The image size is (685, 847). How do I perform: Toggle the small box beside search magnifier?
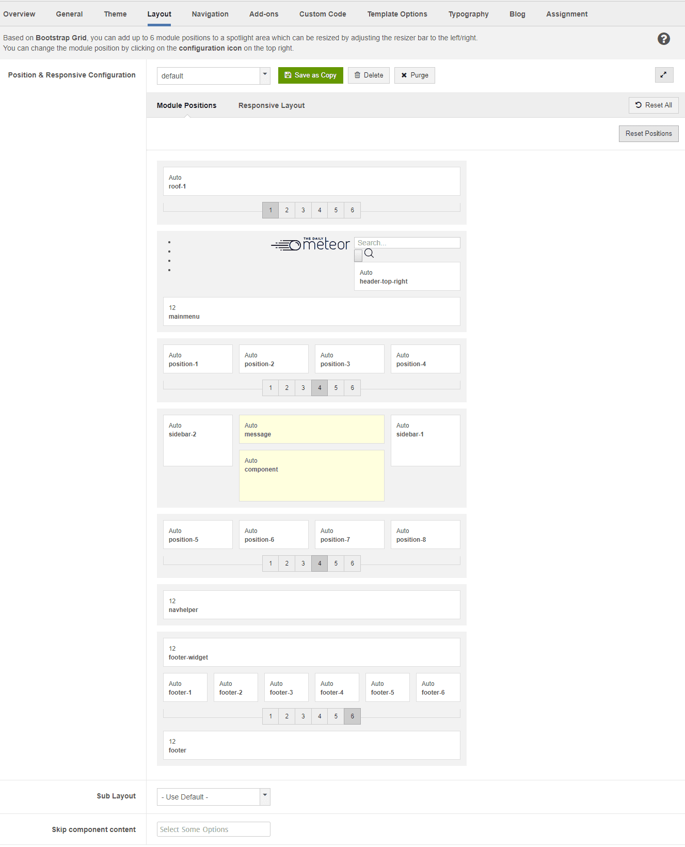358,256
